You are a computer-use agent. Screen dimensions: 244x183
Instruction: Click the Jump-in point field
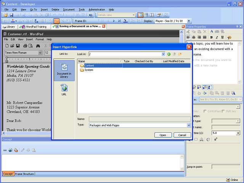pyautogui.click(x=226, y=167)
